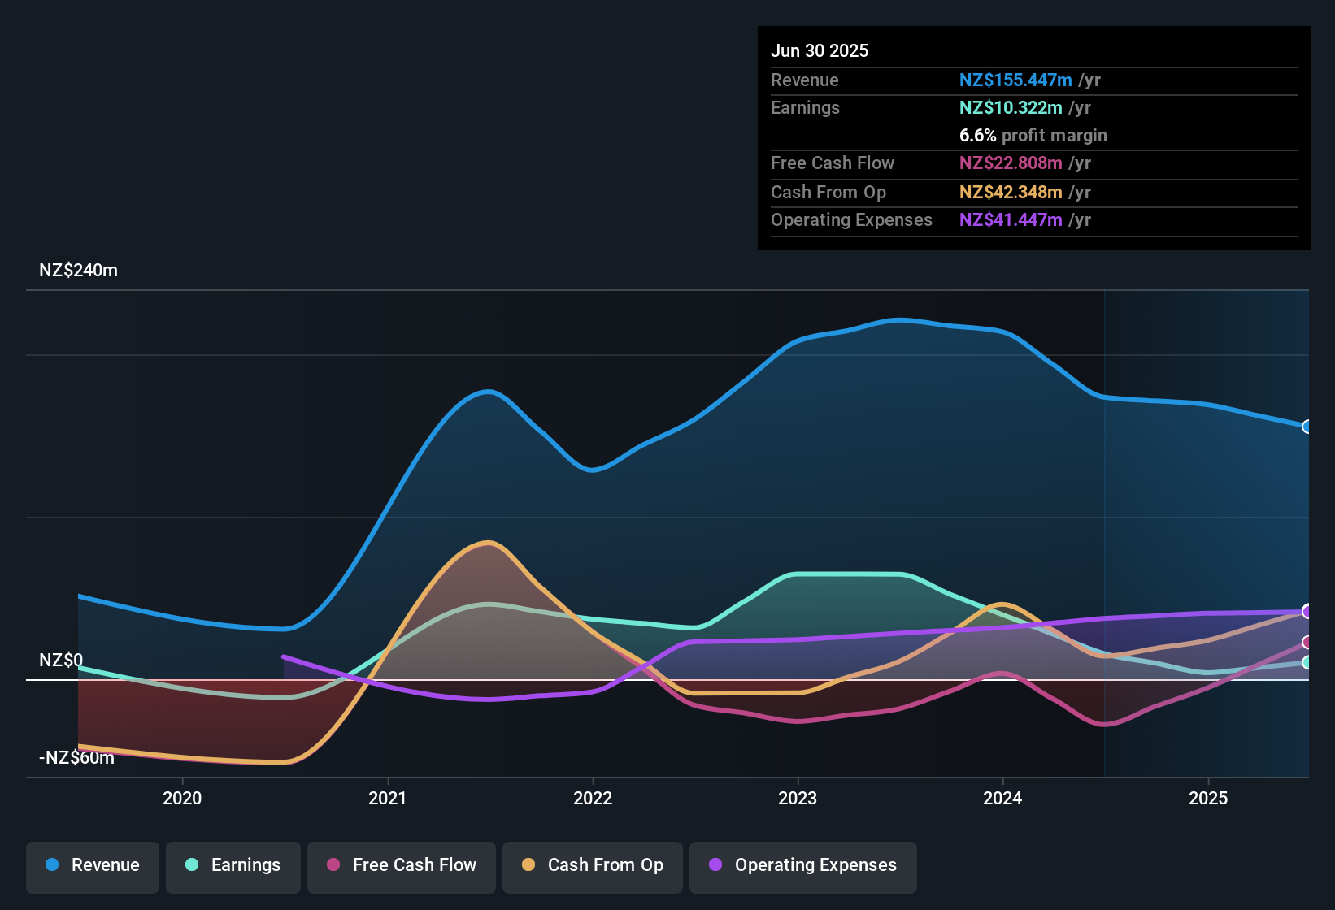This screenshot has height=910, width=1335.
Task: Select the blue Revenue legend dot
Action: click(52, 865)
